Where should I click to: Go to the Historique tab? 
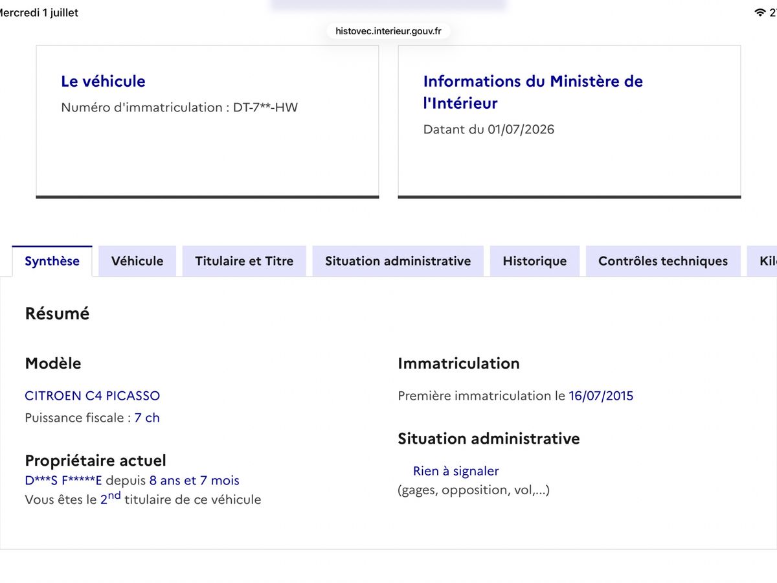click(535, 261)
